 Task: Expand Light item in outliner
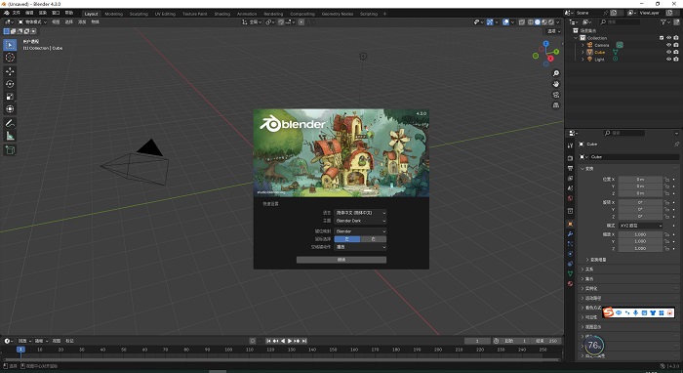[x=583, y=59]
